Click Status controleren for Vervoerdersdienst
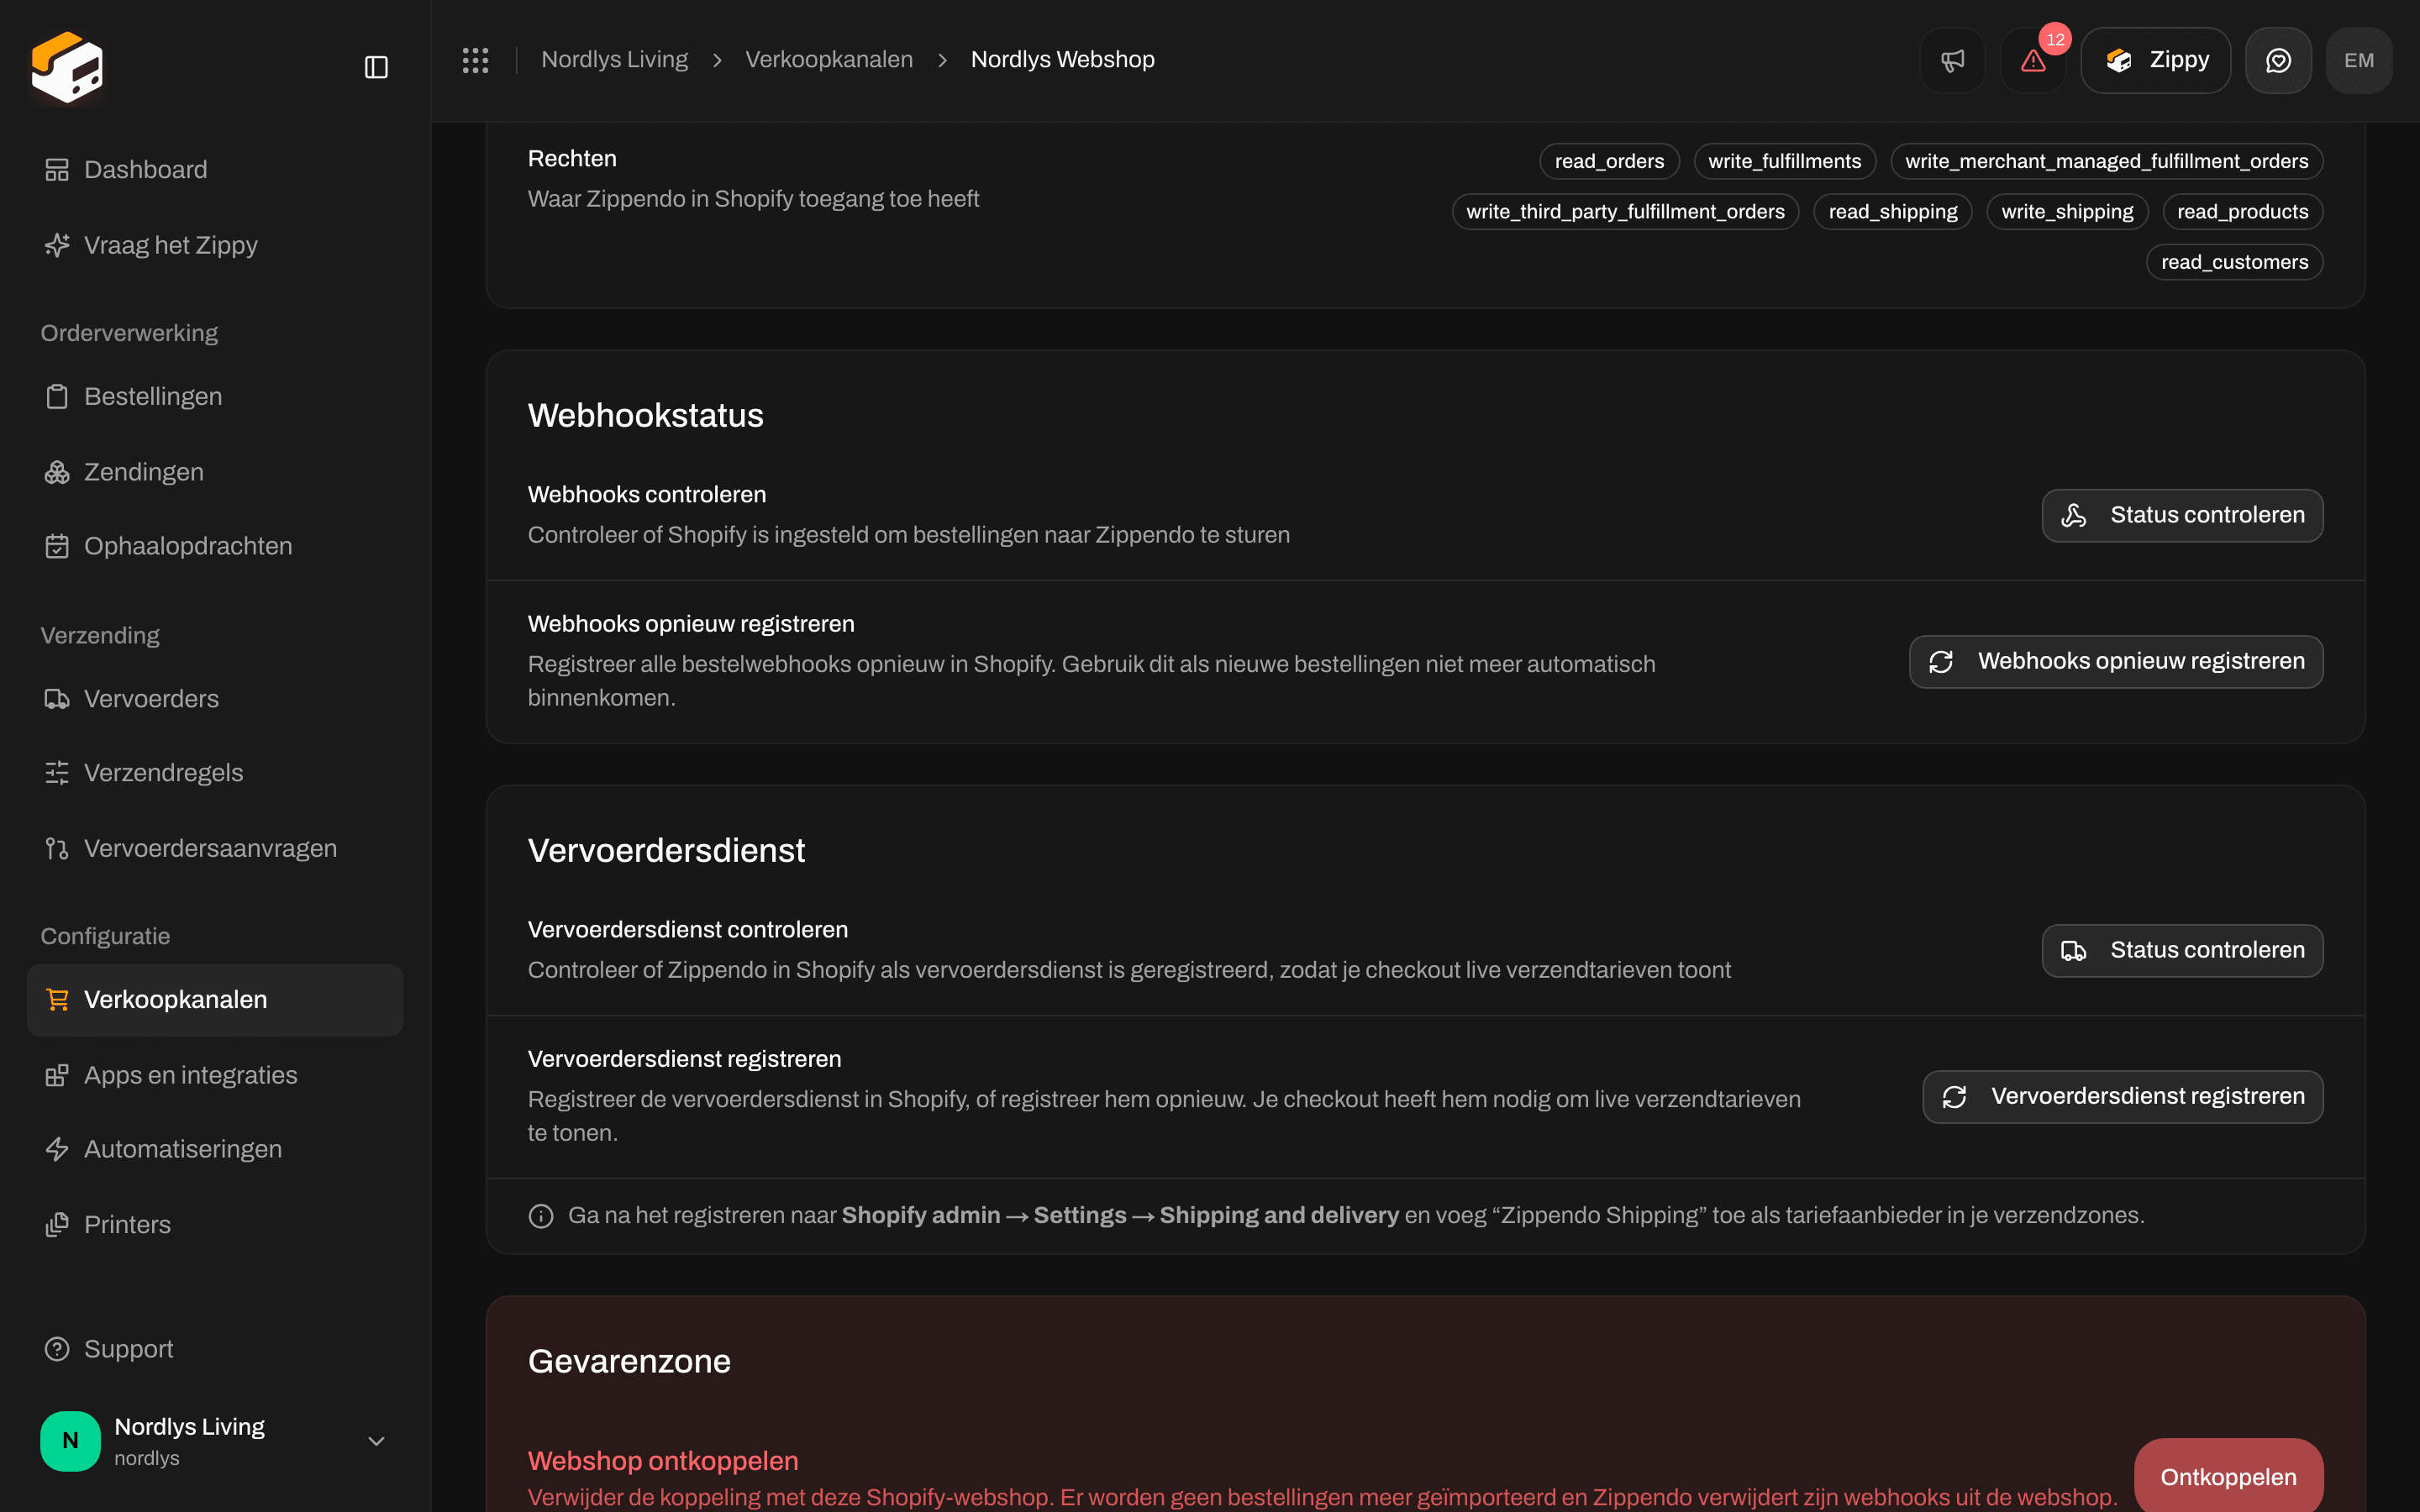Viewport: 2420px width, 1512px height. 2182,950
